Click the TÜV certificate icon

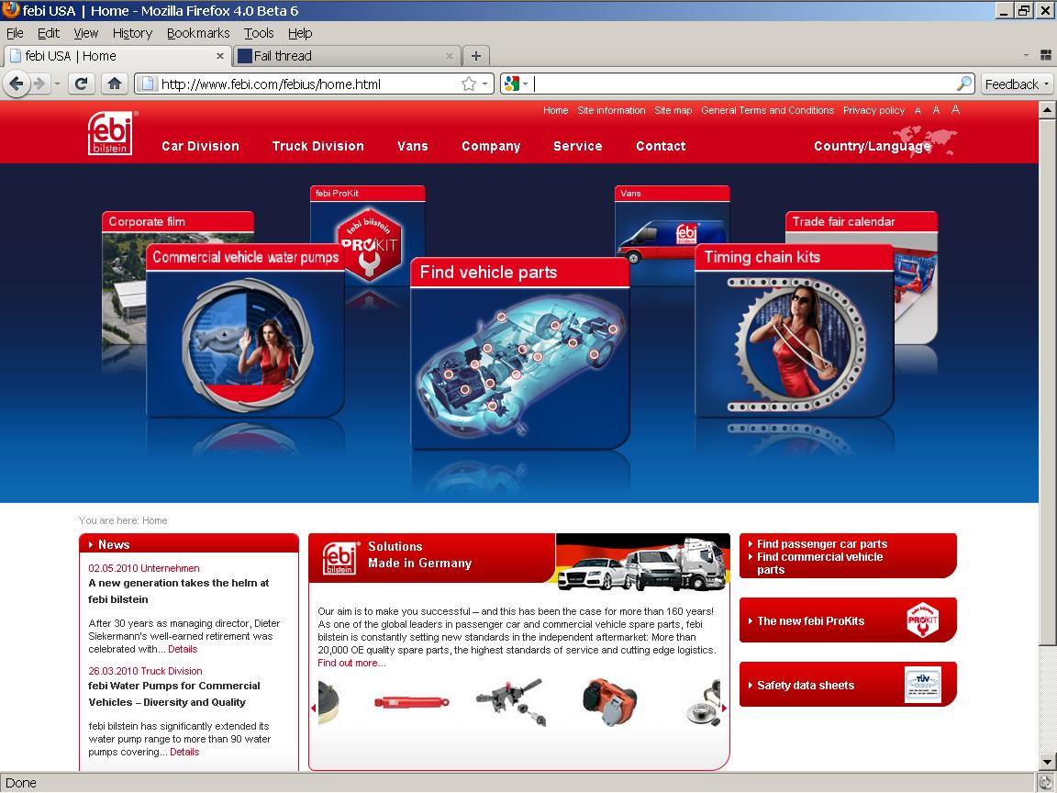[922, 684]
